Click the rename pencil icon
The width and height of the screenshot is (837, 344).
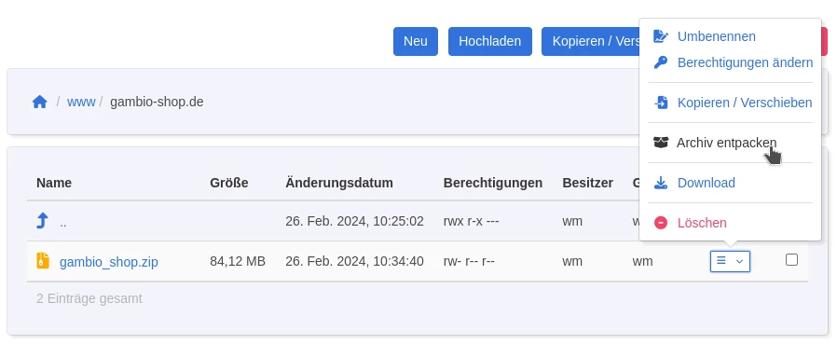coord(660,36)
